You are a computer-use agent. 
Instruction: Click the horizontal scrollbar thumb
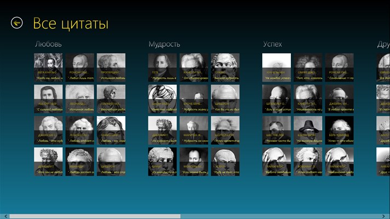coord(95,216)
